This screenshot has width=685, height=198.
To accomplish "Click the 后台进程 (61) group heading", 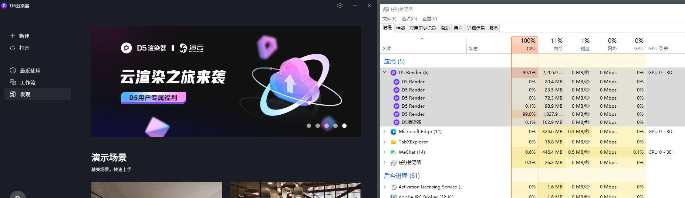I will (x=402, y=176).
